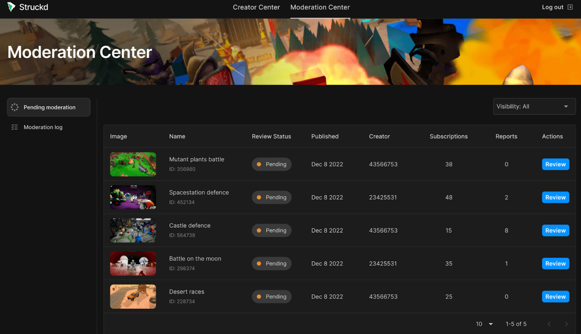Open the Battle on the moon thumbnail
581x334 pixels.
(133, 263)
